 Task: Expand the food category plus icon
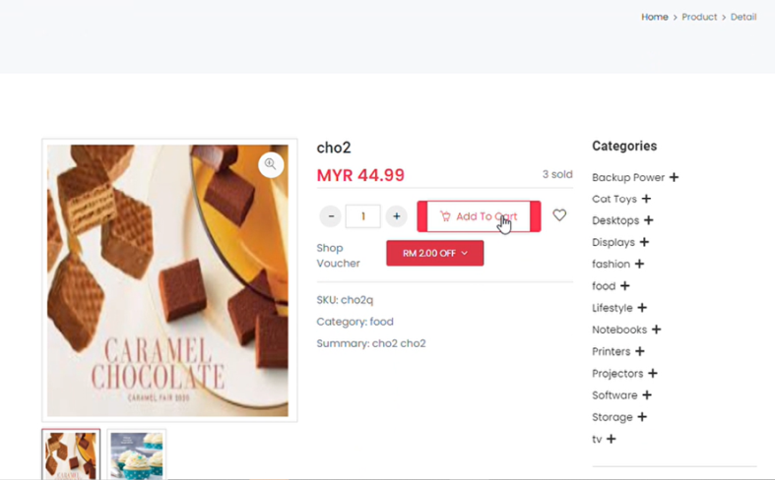click(625, 286)
